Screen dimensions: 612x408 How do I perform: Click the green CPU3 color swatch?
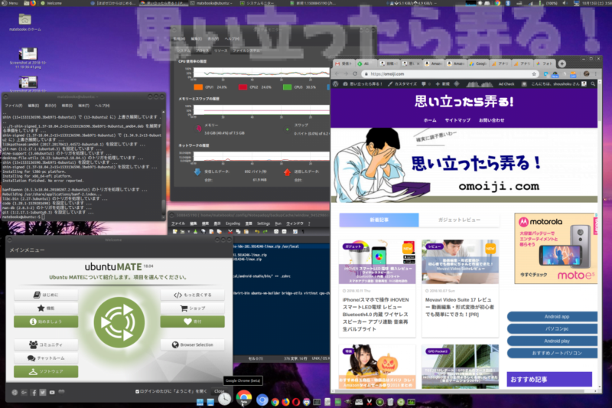point(288,87)
